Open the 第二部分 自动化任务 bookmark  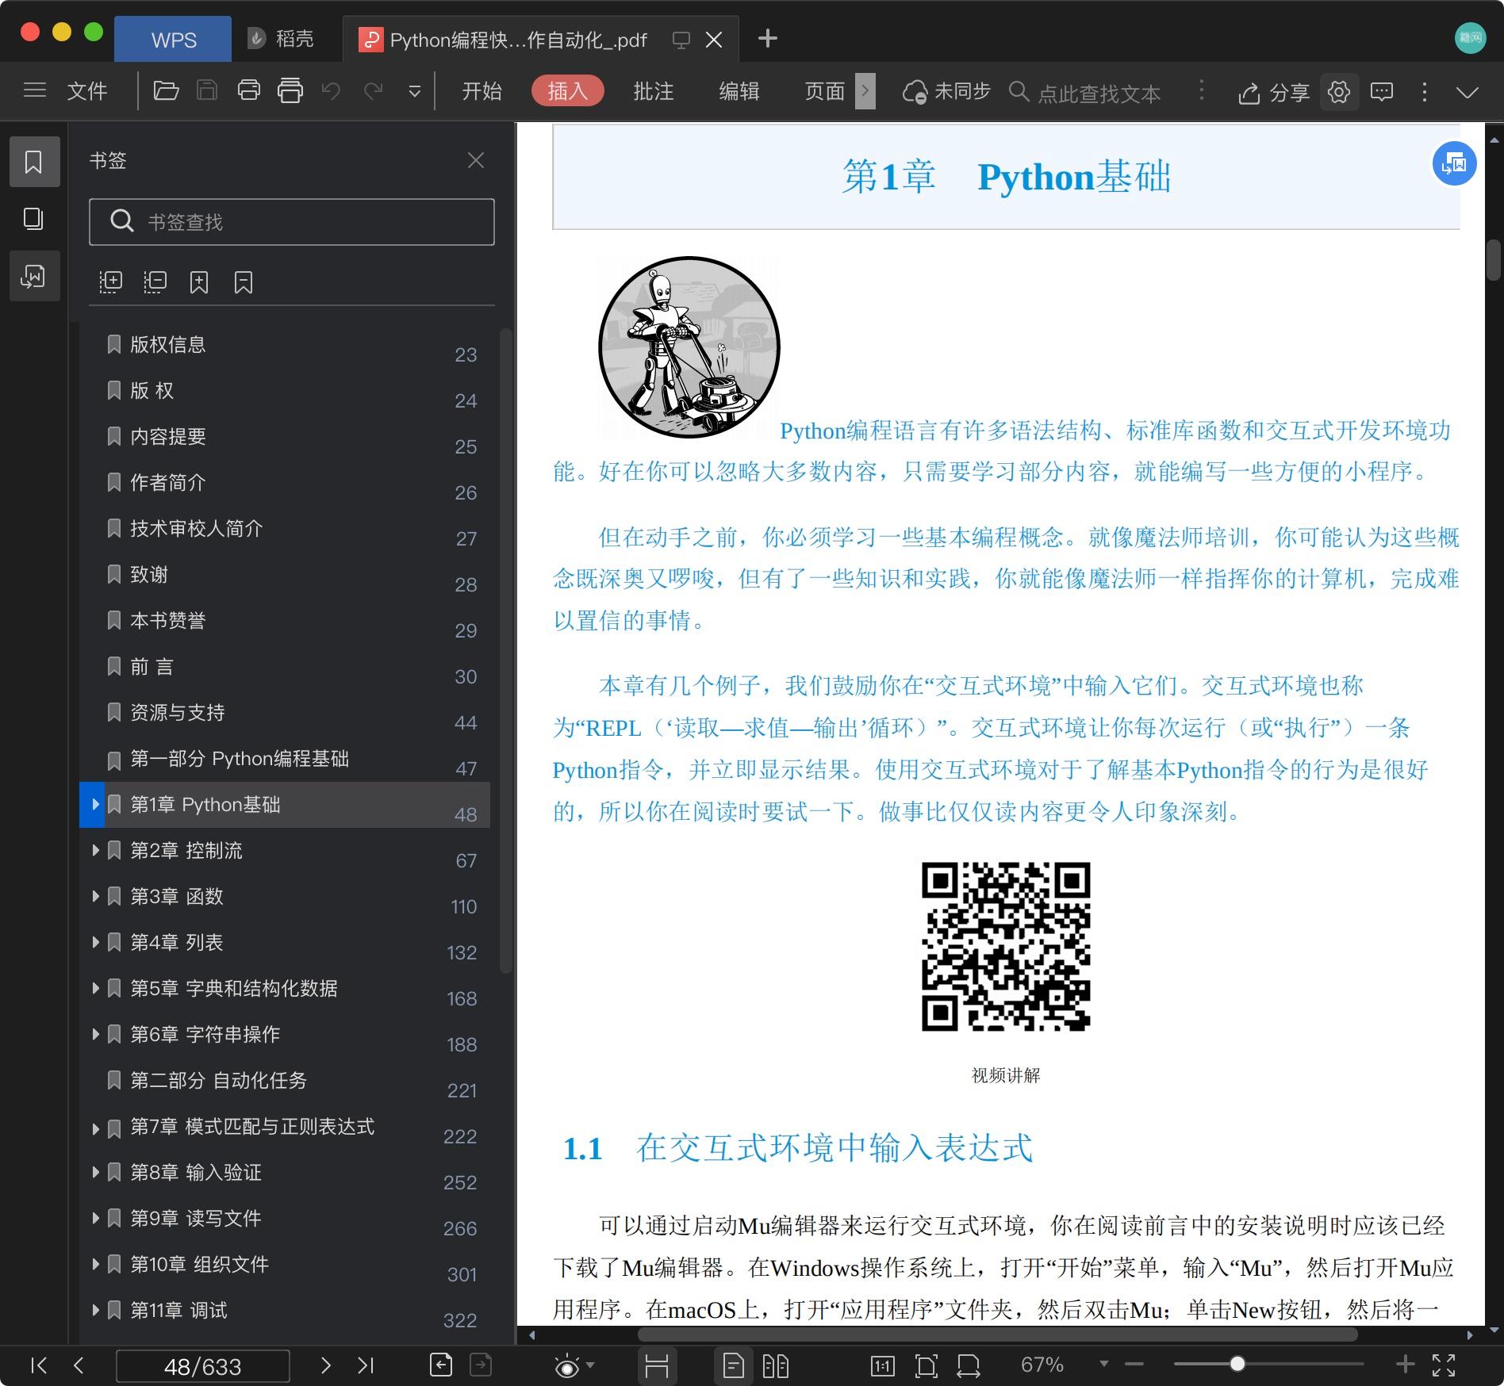coord(285,1081)
